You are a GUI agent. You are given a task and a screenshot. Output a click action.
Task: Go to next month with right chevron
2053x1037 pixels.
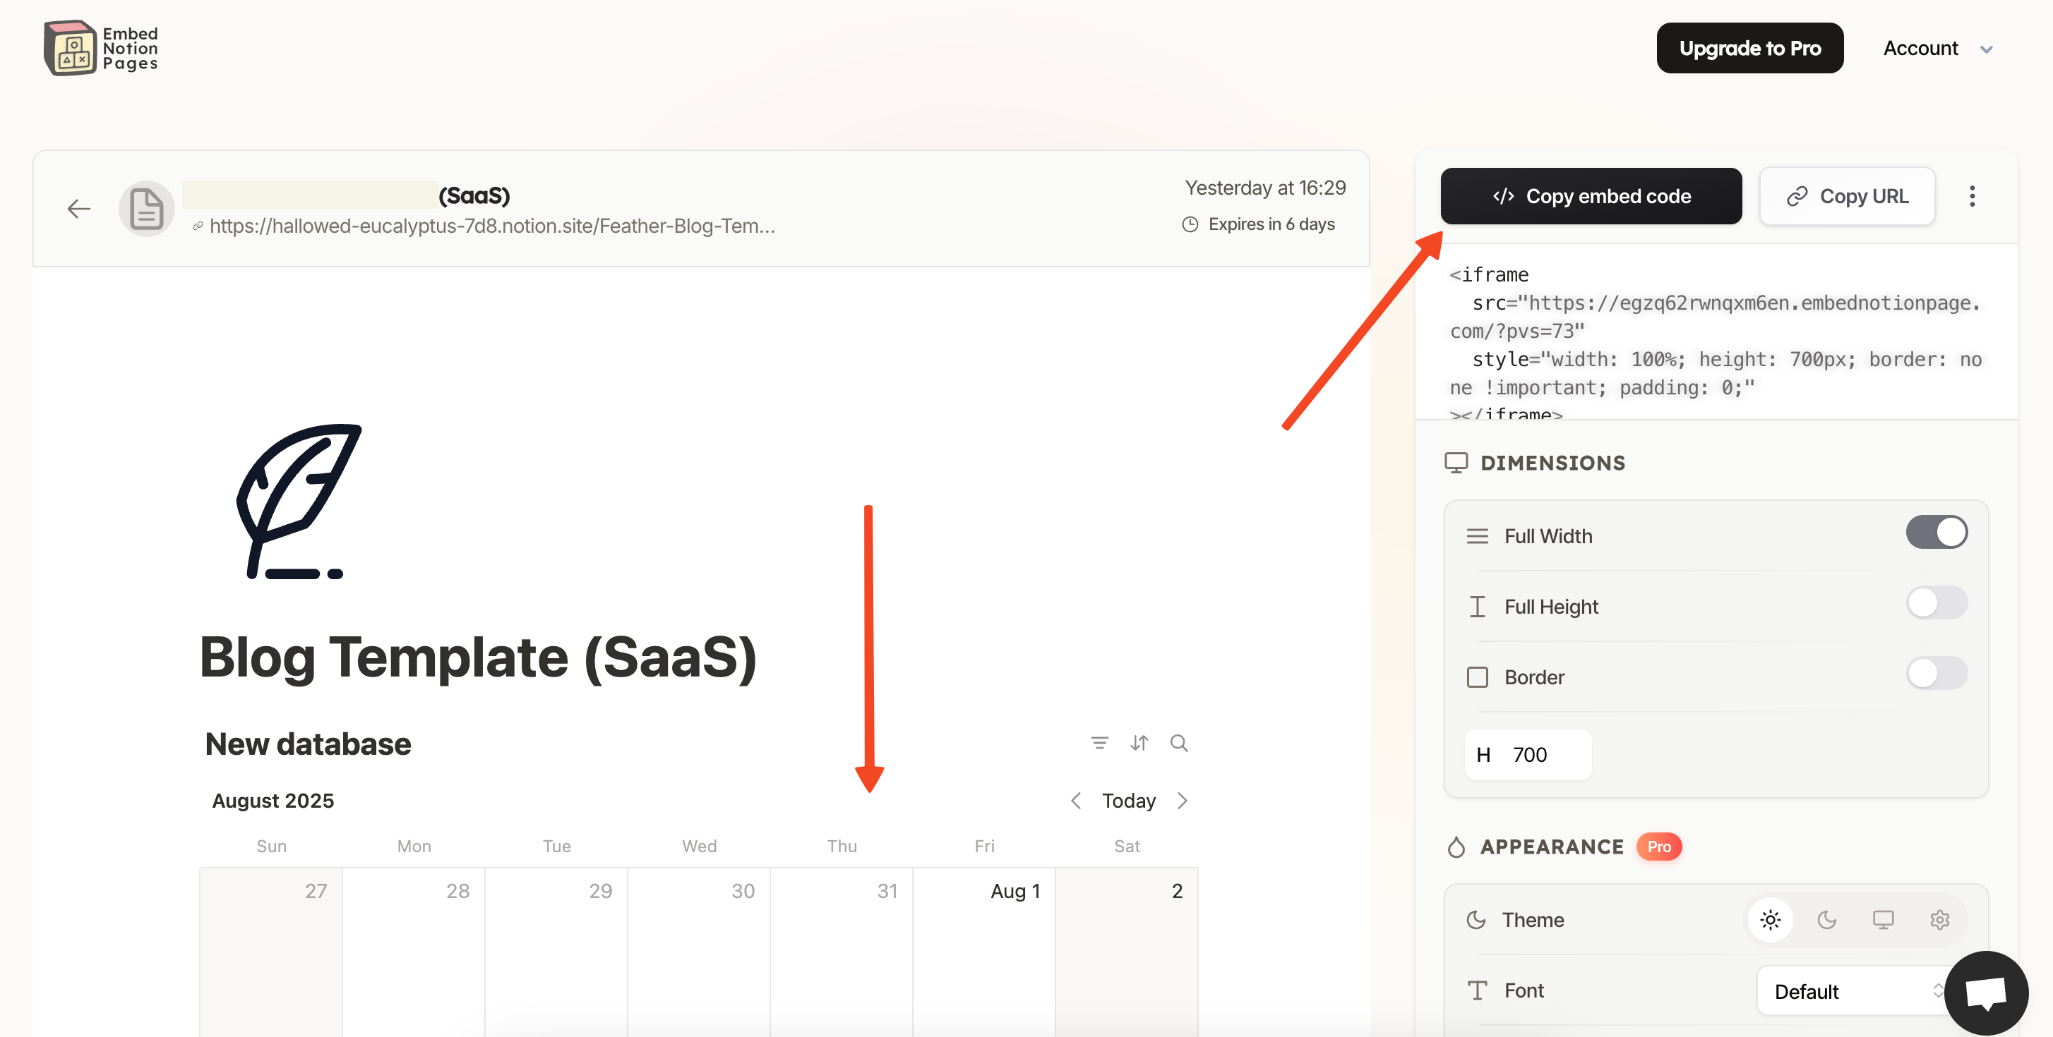pos(1183,801)
